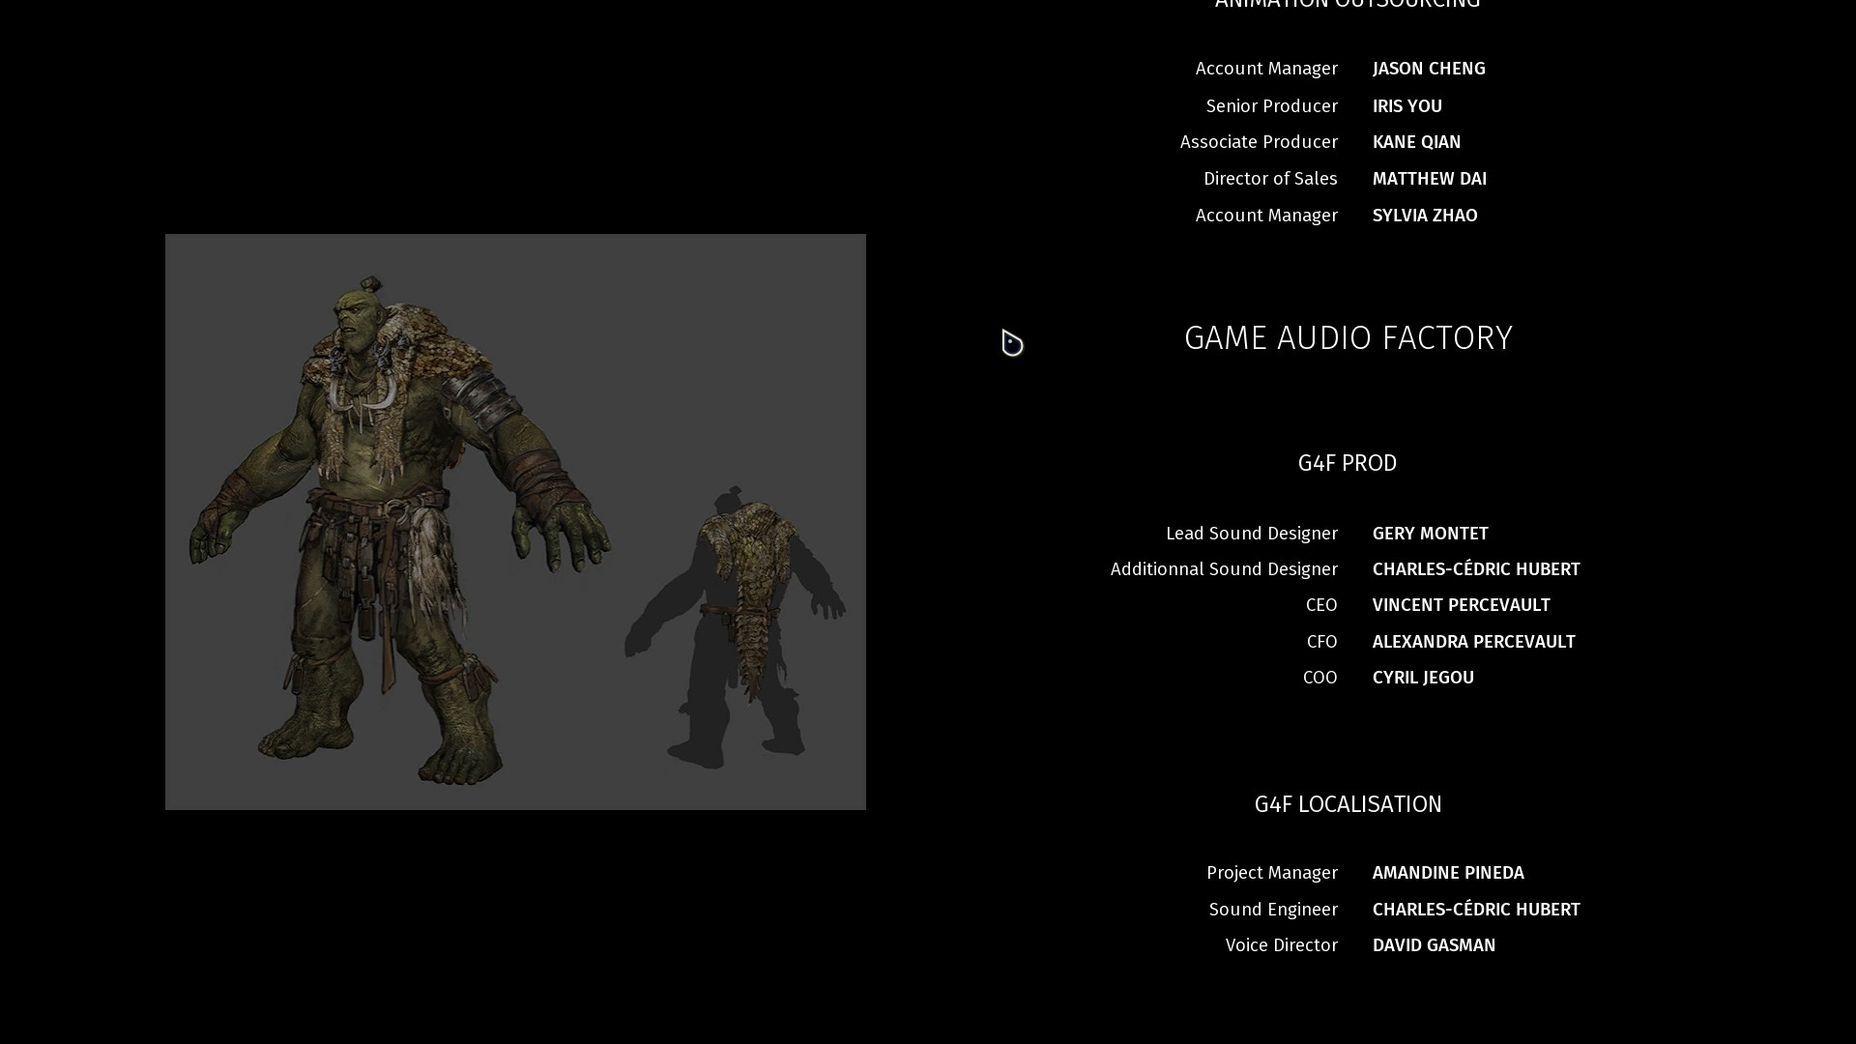1856x1044 pixels.
Task: Click the name GERY MONTET
Action: [1430, 534]
